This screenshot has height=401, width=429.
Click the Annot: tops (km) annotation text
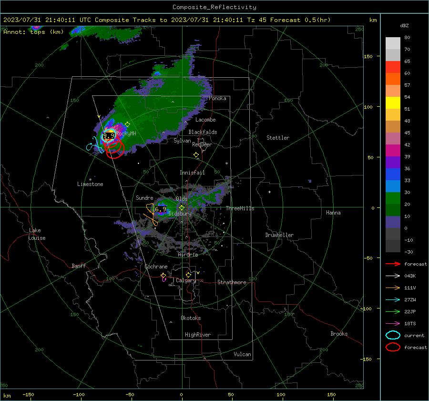pyautogui.click(x=33, y=32)
